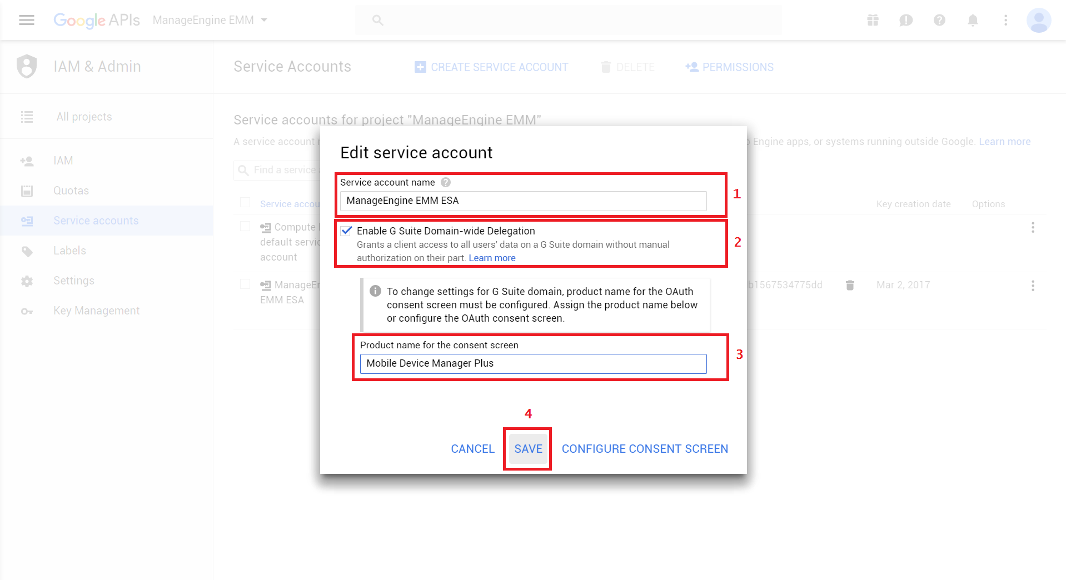
Task: Go to Key Management in the sidebar
Action: pyautogui.click(x=96, y=311)
